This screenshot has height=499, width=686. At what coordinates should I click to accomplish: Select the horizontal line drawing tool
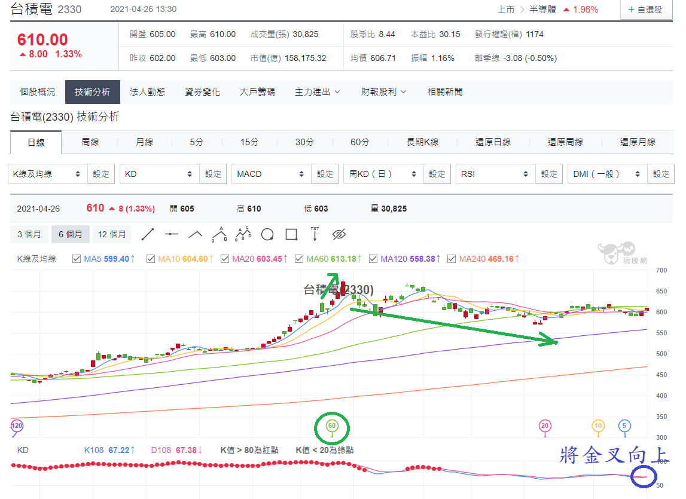click(172, 234)
